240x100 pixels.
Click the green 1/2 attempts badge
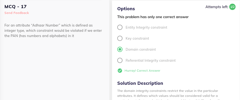(232, 7)
